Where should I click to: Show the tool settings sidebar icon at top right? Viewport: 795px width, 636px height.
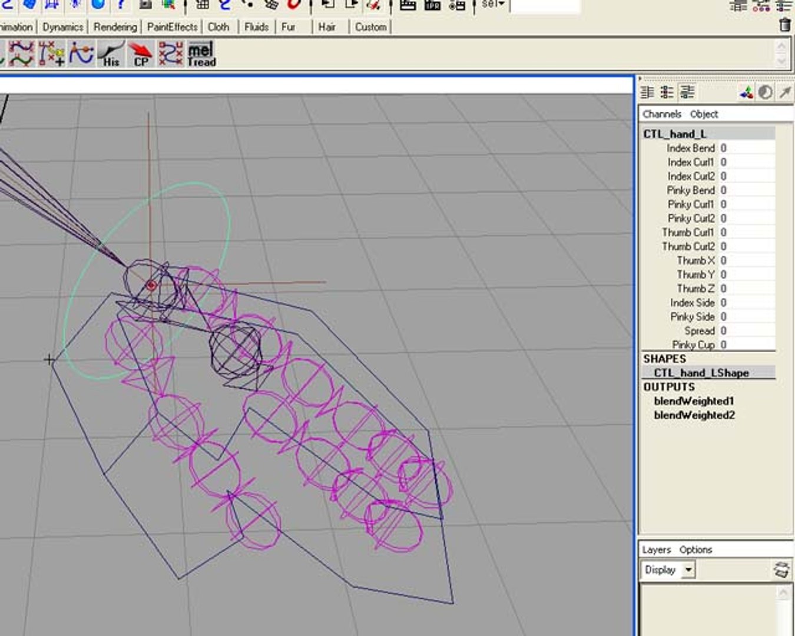(x=761, y=5)
